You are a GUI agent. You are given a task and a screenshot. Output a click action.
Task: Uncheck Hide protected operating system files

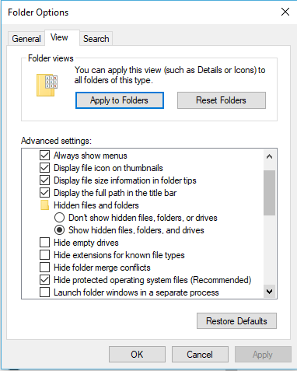44,280
